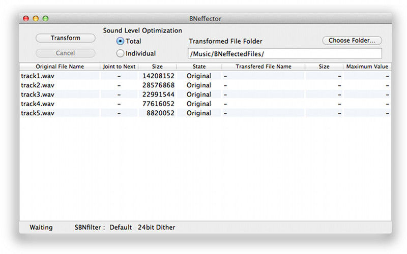Click the Waiting status text
This screenshot has height=254, width=407.
[41, 227]
